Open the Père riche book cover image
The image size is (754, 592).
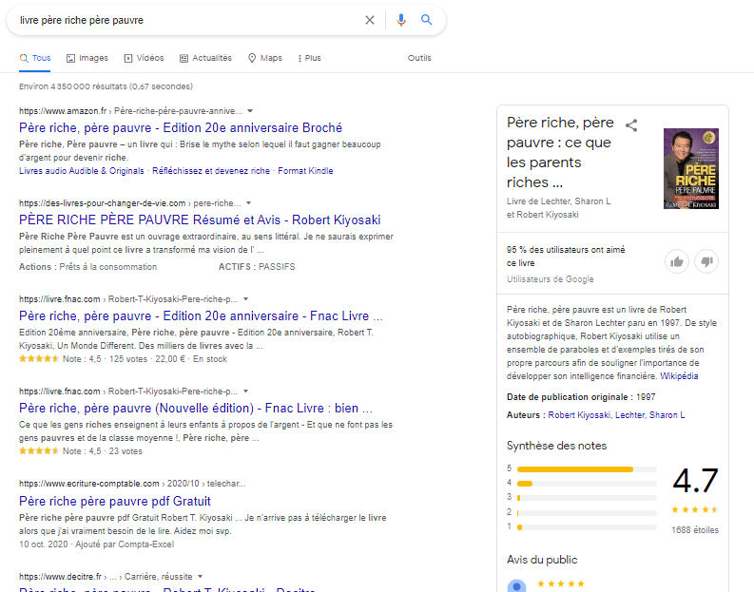(x=691, y=168)
